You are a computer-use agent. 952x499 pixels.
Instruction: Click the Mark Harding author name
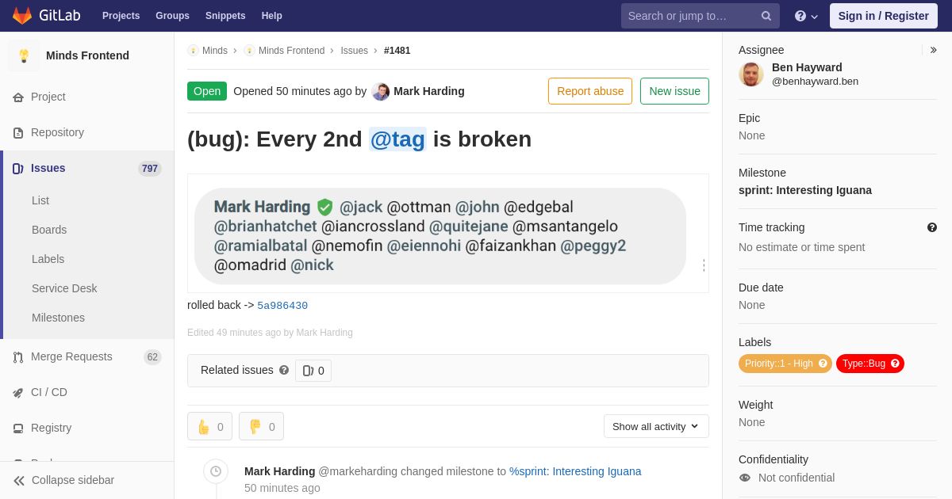[429, 91]
